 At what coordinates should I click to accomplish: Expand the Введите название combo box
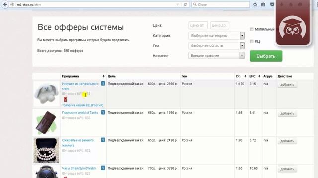242,56
